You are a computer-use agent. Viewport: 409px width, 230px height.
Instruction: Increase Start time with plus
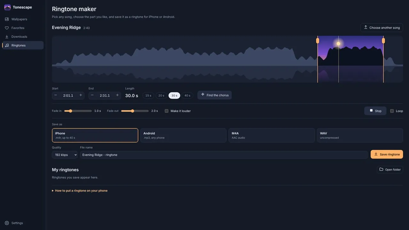(81, 95)
